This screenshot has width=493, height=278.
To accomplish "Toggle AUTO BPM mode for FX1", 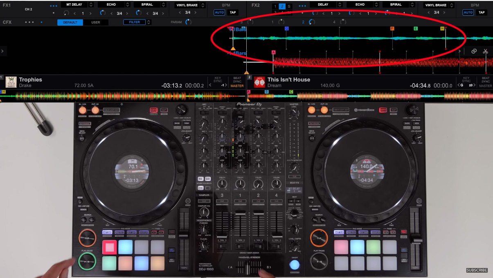I will [219, 12].
